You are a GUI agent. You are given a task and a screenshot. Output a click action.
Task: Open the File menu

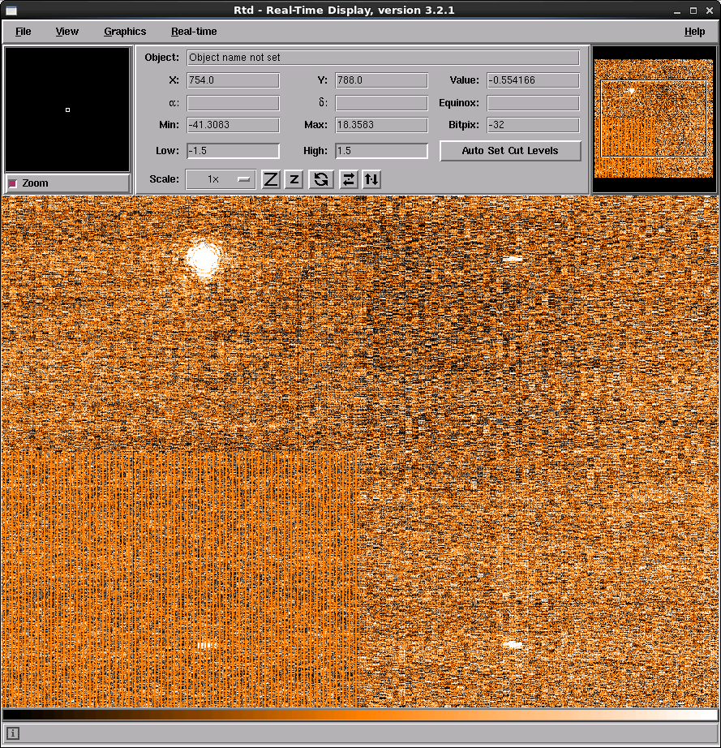[24, 32]
